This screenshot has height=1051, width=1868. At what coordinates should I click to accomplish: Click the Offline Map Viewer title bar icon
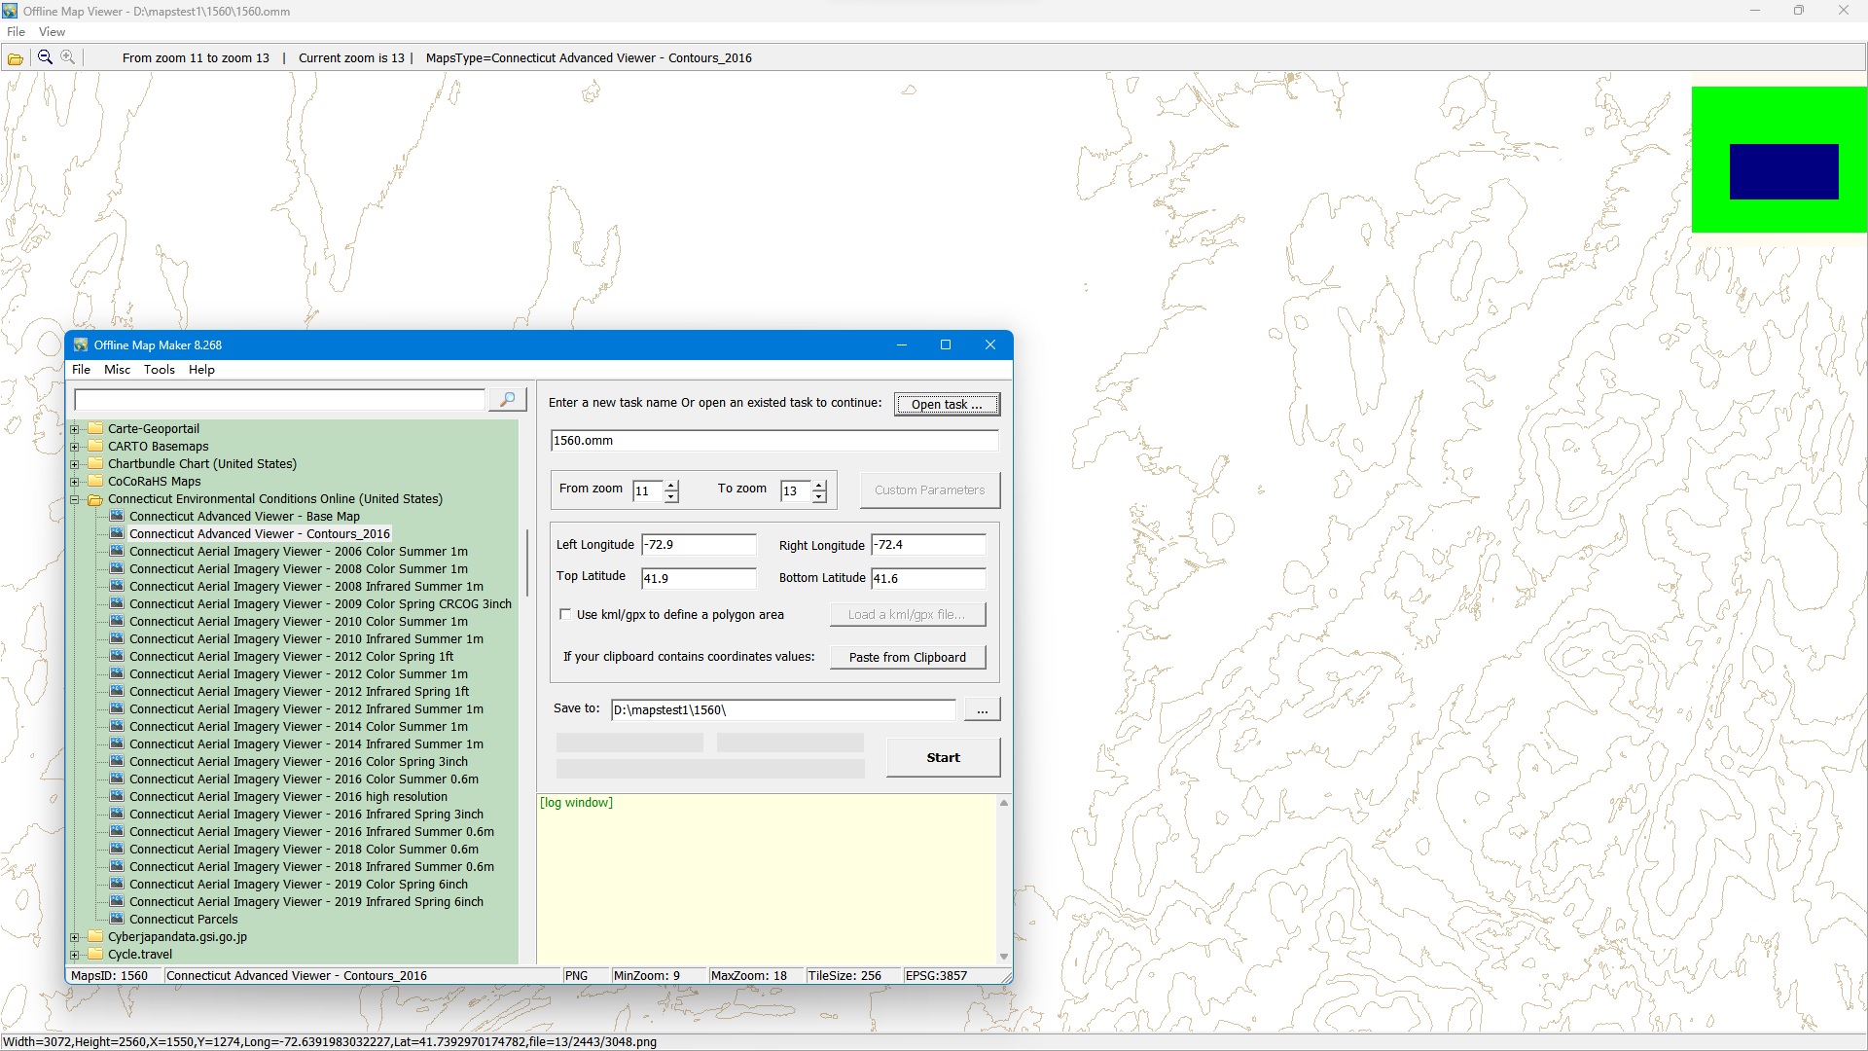tap(10, 11)
